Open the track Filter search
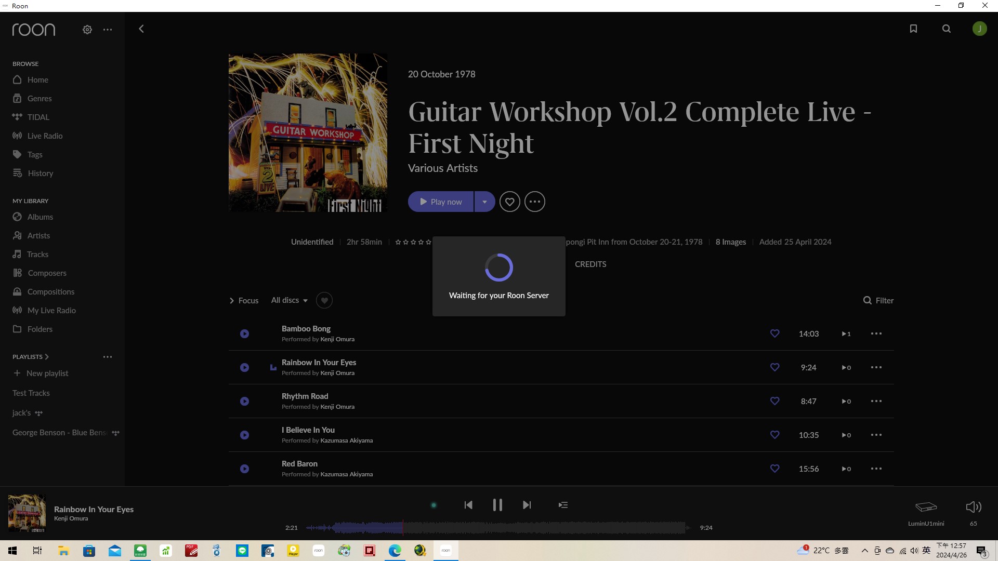The height and width of the screenshot is (561, 998). click(878, 300)
